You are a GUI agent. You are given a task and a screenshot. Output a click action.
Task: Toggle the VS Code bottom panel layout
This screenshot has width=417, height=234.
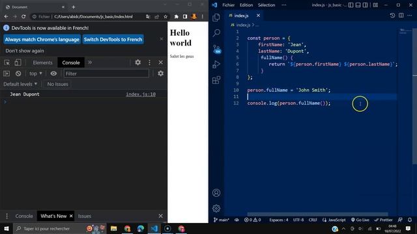coord(358,5)
